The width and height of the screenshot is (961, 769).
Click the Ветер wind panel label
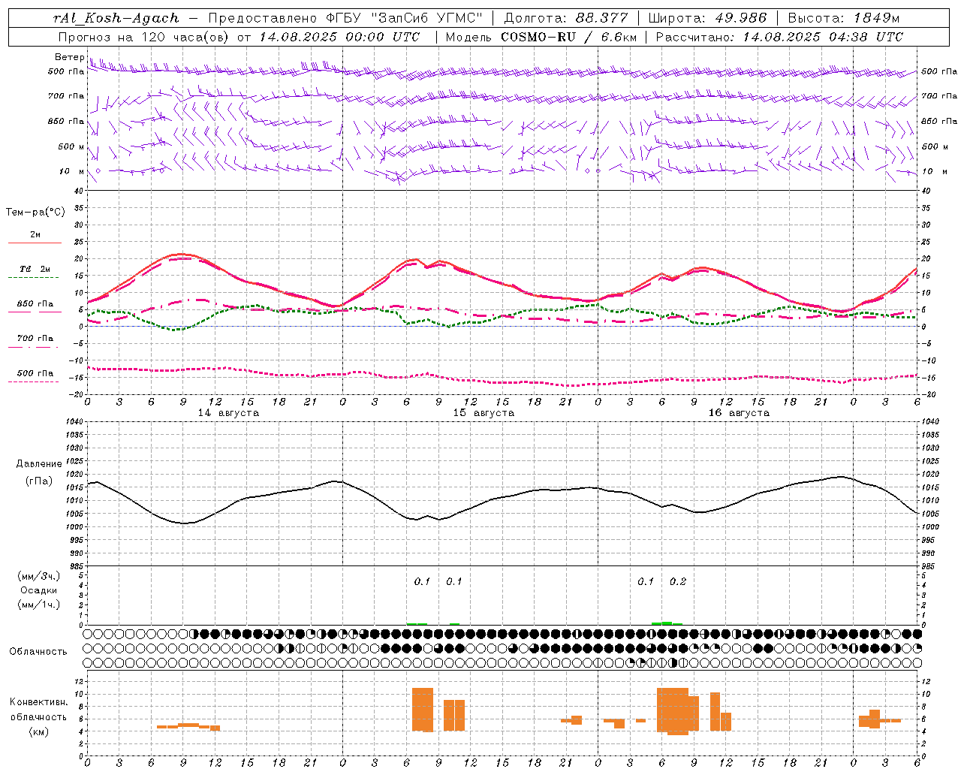tap(69, 57)
